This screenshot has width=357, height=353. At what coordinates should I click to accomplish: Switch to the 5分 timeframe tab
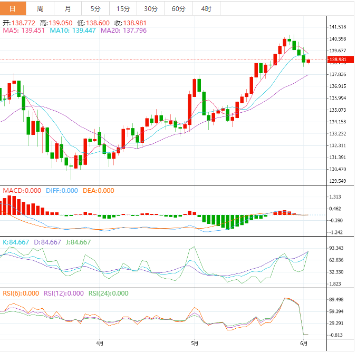tap(95, 8)
